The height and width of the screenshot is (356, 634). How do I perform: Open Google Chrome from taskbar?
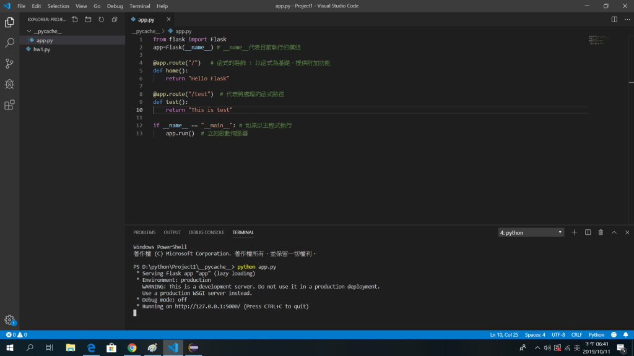[x=132, y=347]
